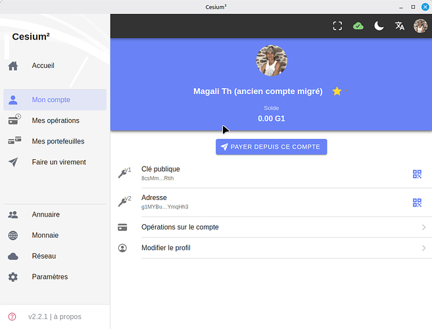
Task: Open v2.2.1 | à propos link
Action: point(55,316)
